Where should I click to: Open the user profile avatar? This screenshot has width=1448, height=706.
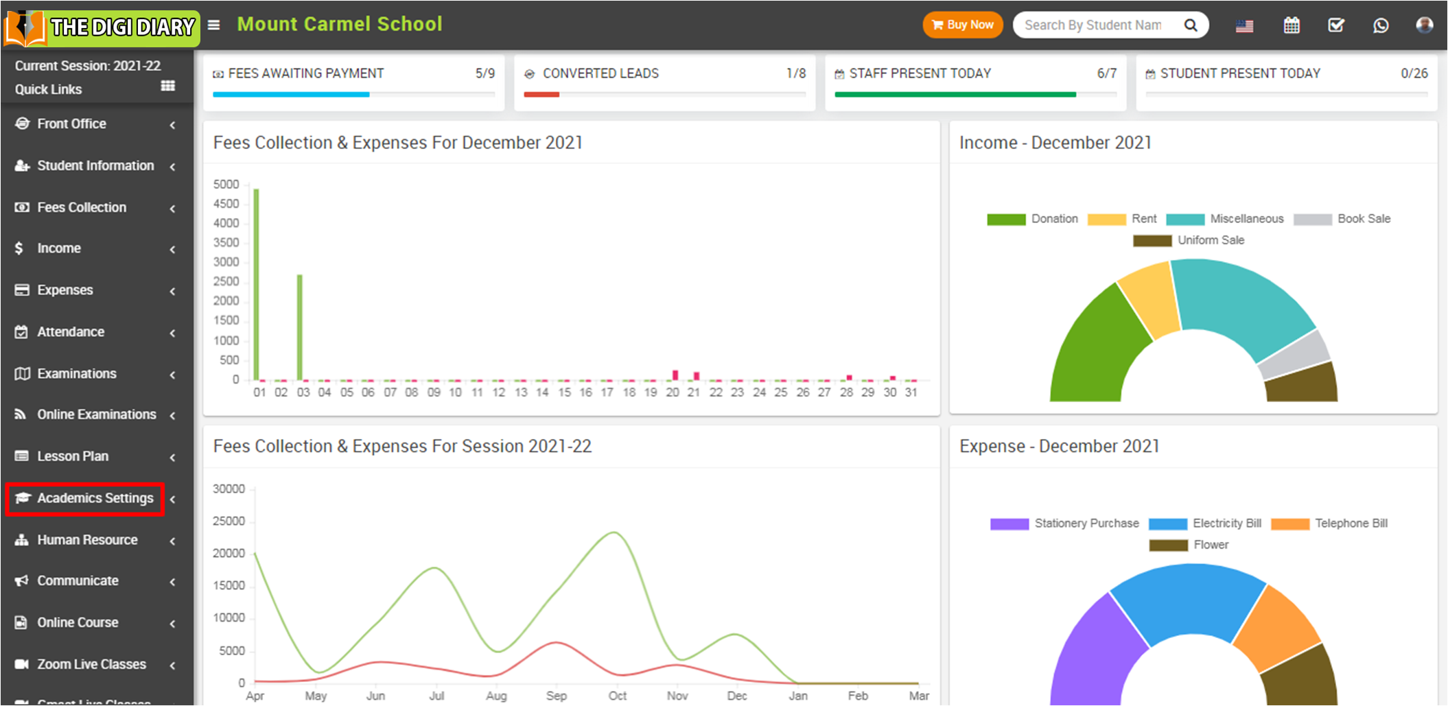pos(1424,25)
